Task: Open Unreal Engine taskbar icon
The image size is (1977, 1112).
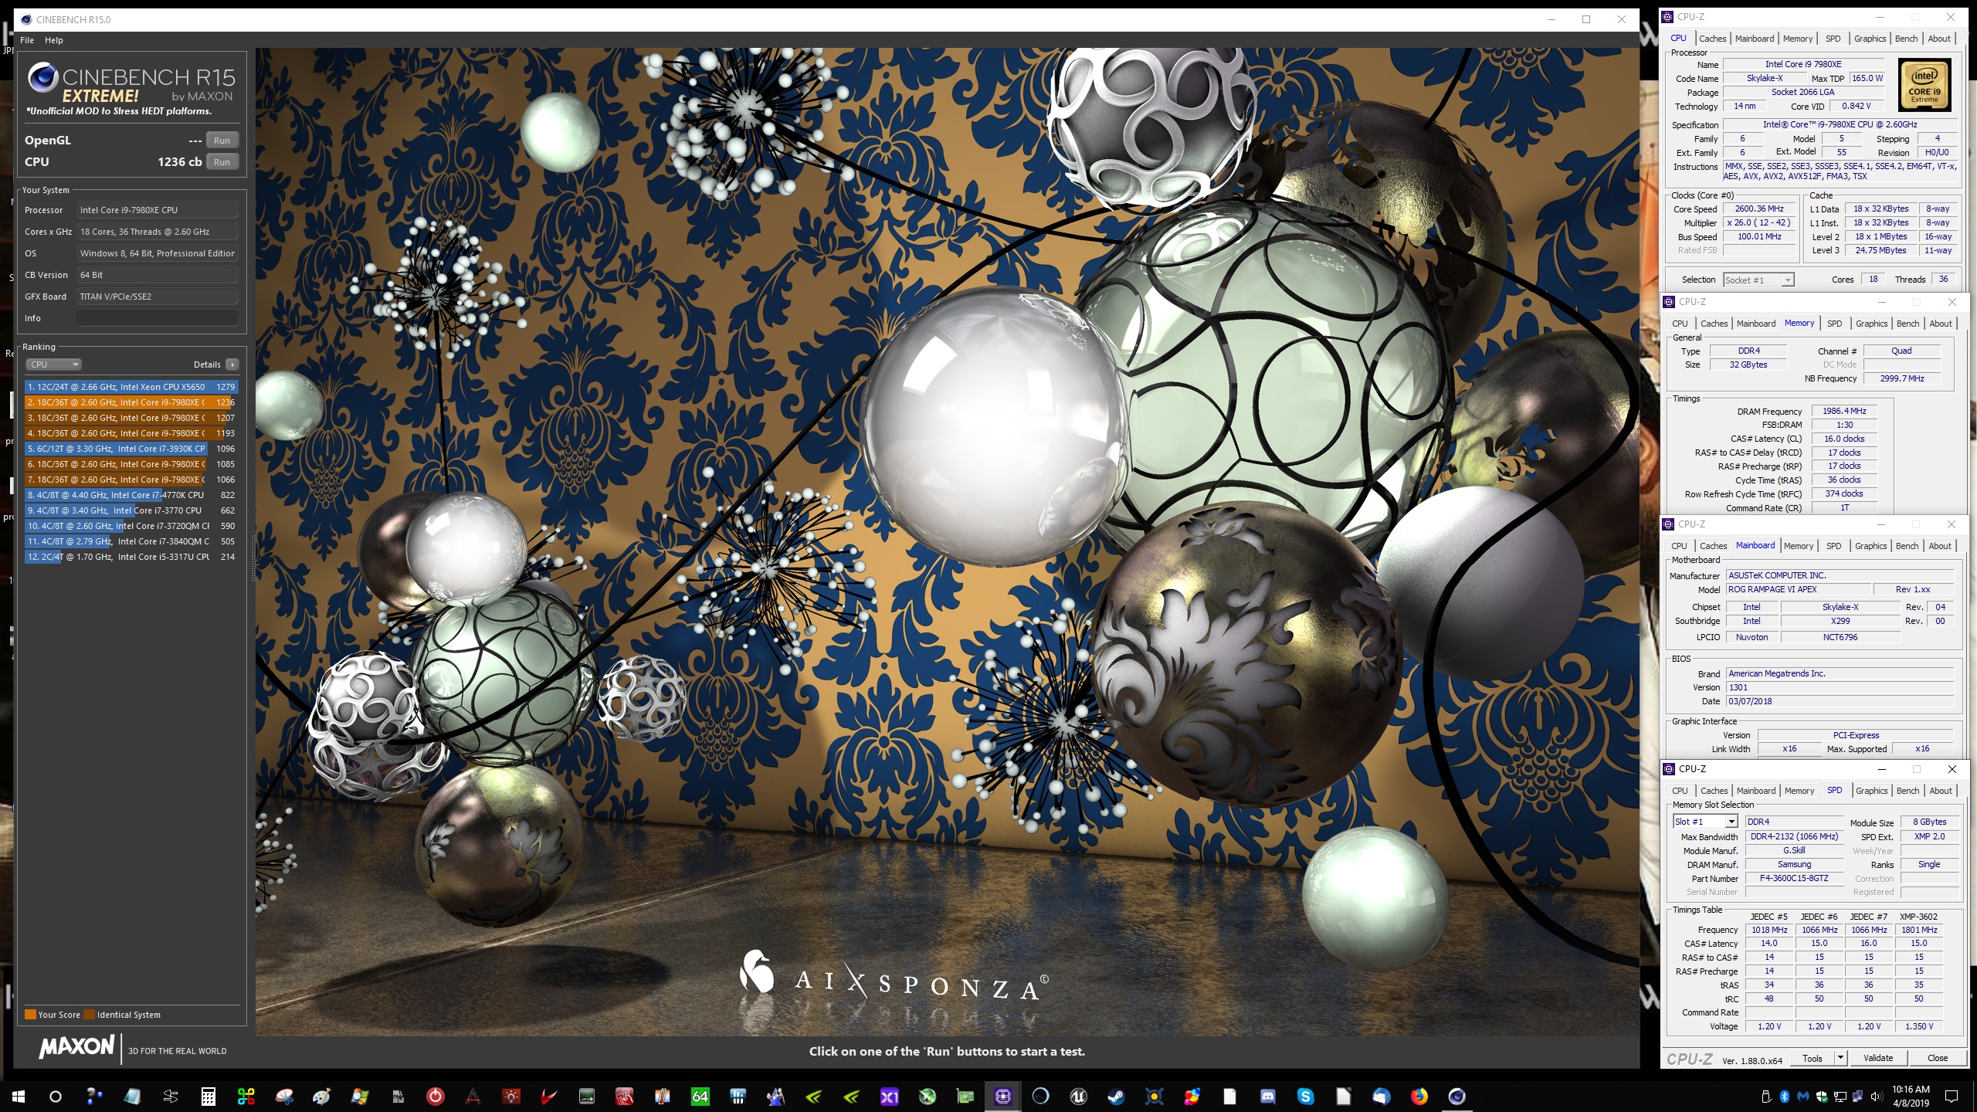Action: [x=1078, y=1096]
